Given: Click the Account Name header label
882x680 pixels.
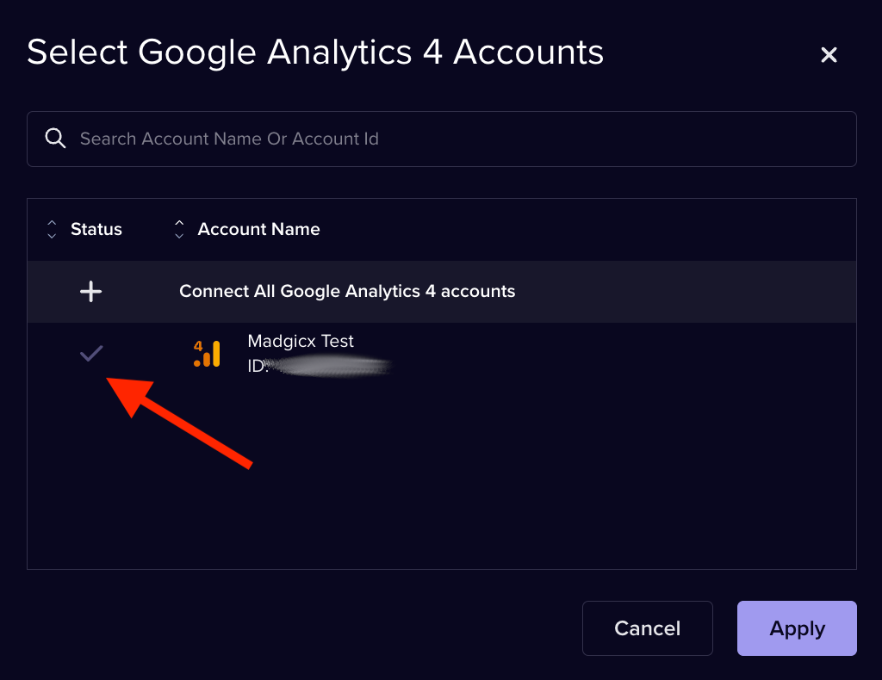Looking at the screenshot, I should pos(258,229).
